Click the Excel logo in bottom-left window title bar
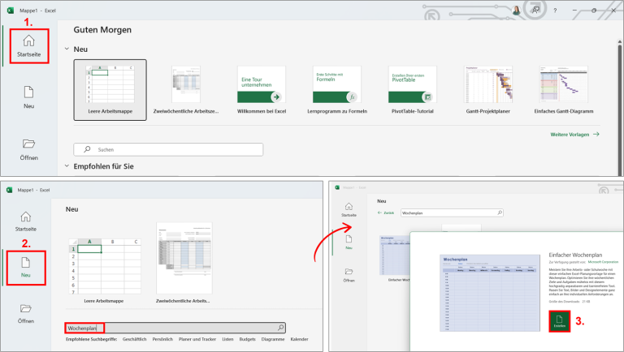The width and height of the screenshot is (624, 352). coord(10,190)
